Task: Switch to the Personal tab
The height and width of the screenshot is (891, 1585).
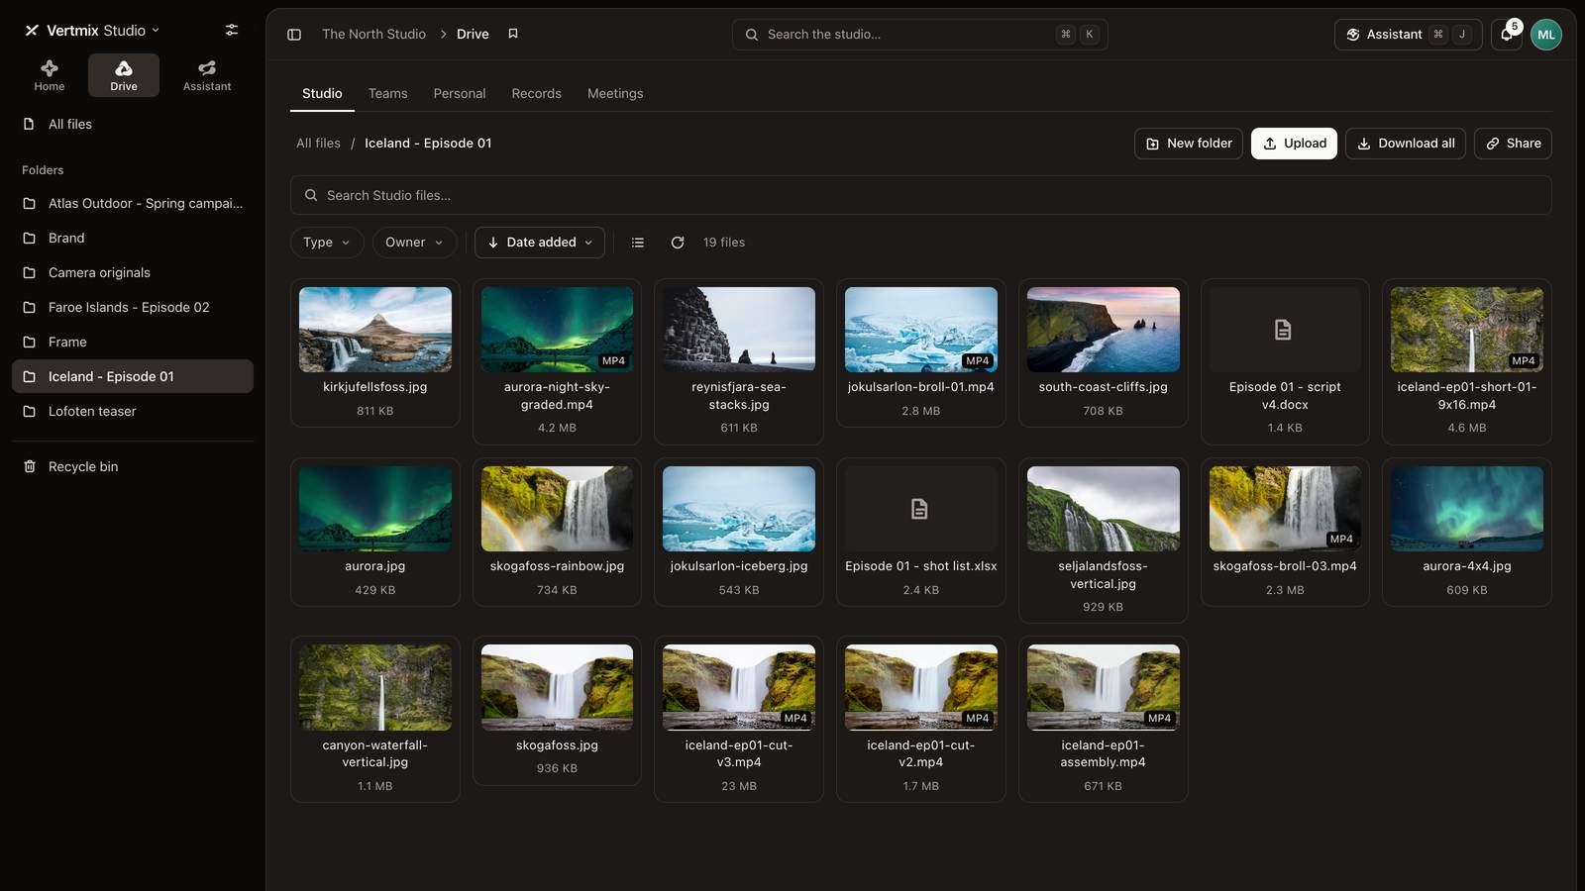Action: pyautogui.click(x=460, y=93)
